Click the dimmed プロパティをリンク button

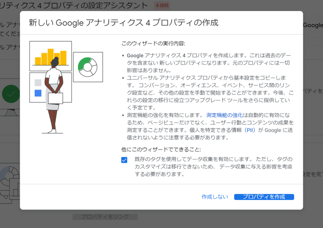point(105,217)
